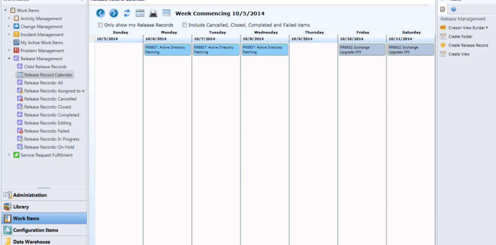Switch to Work Items workspace
This screenshot has width=496, height=245.
[44, 218]
